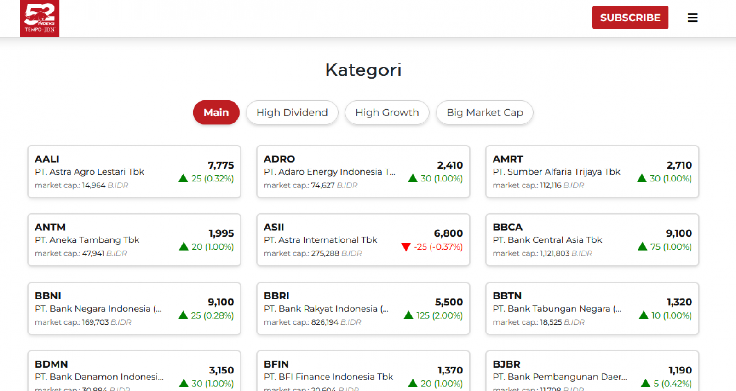Click the green up arrow for AMRT
Screen dimensions: 736x391
tap(642, 178)
